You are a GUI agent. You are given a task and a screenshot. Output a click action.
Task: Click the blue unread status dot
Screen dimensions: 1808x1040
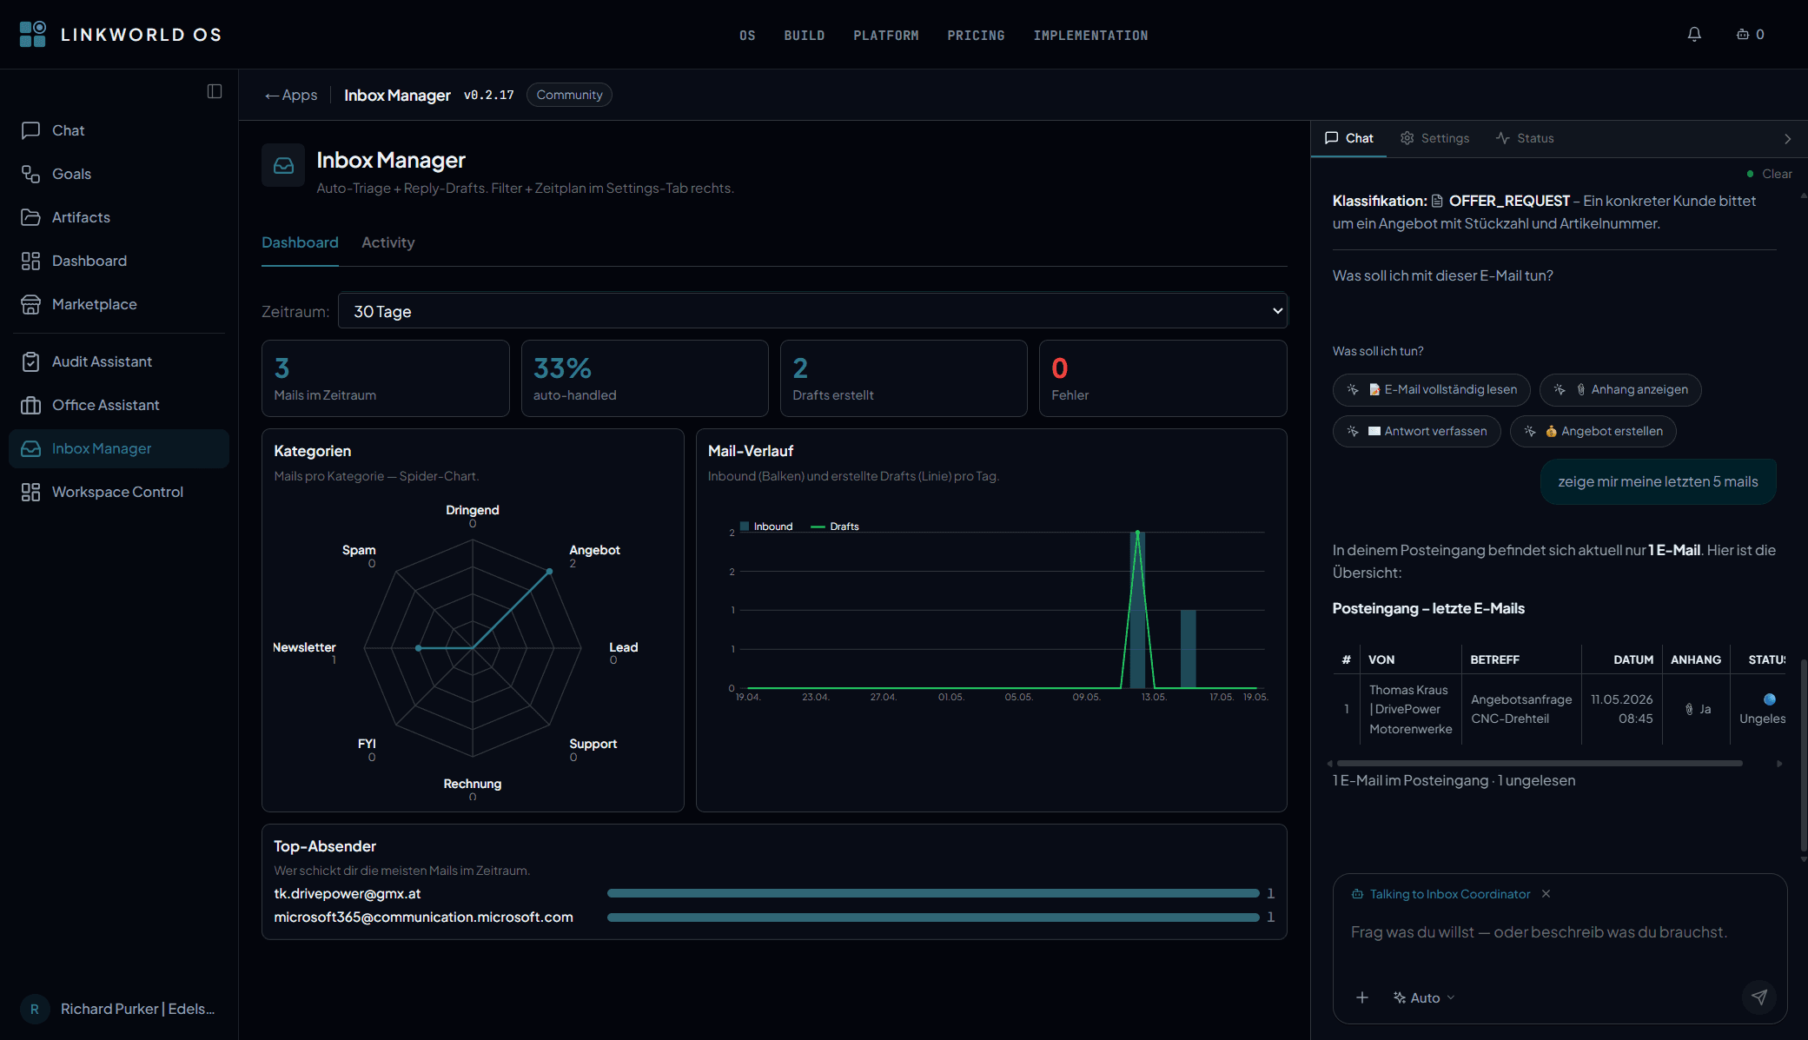pyautogui.click(x=1770, y=699)
